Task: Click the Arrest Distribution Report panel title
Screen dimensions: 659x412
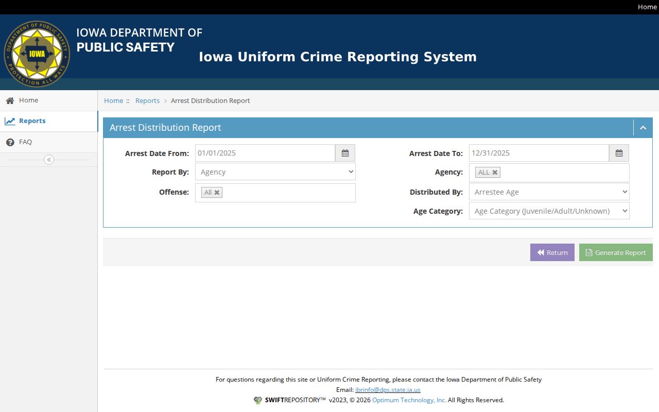Action: click(x=165, y=128)
